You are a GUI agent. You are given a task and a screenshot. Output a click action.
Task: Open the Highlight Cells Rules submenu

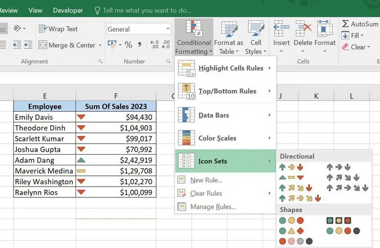[225, 68]
